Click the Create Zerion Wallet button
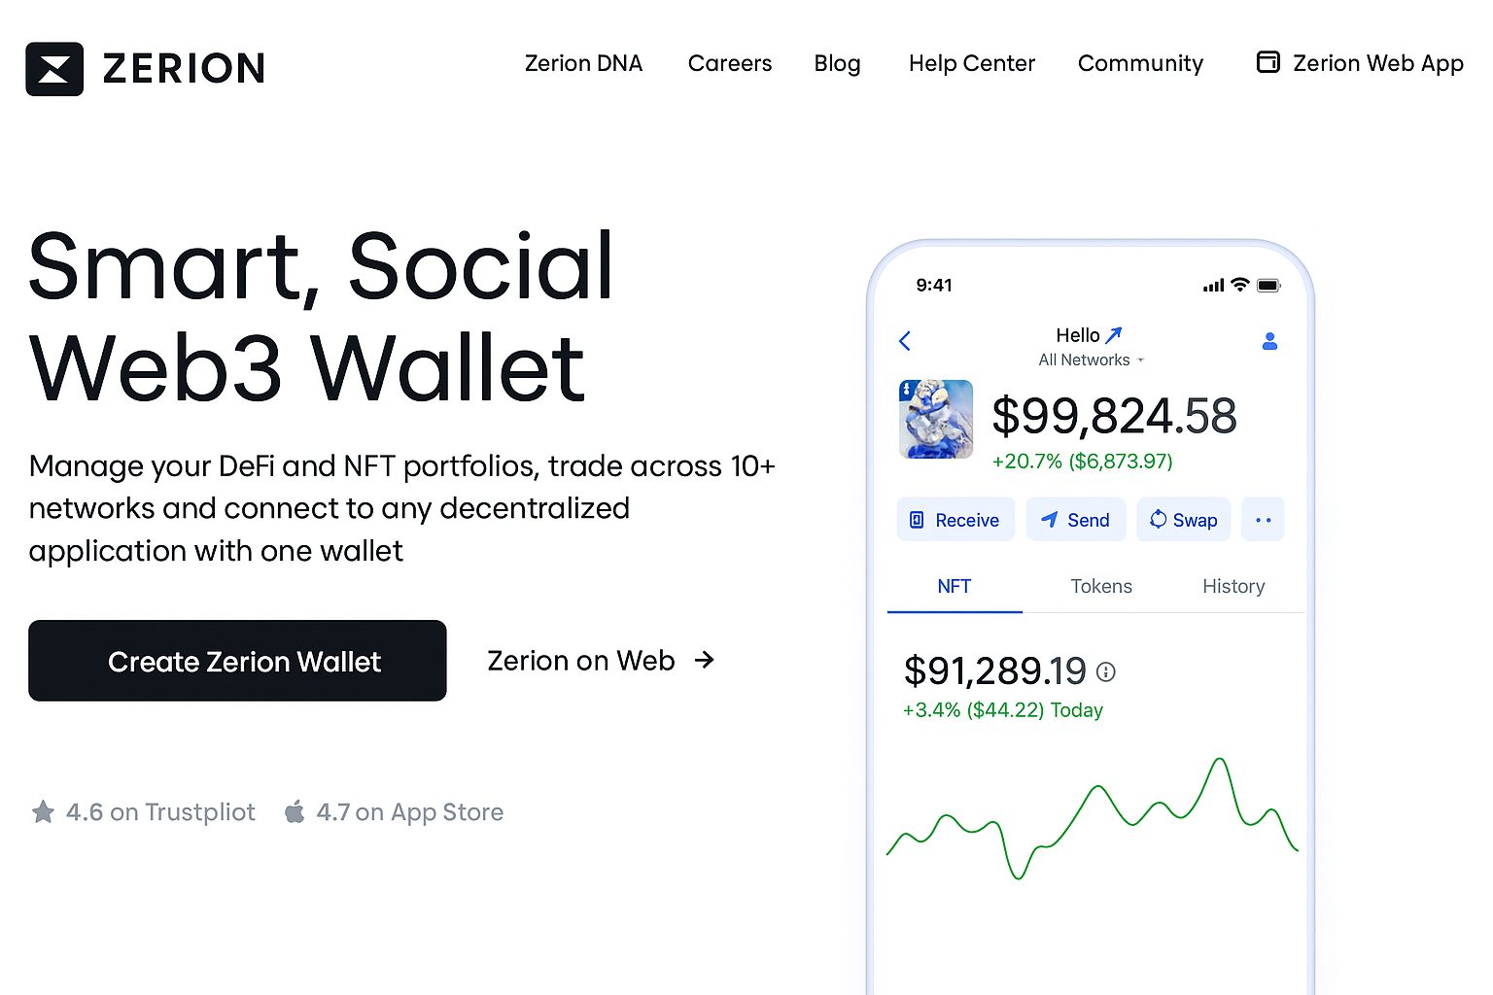The height and width of the screenshot is (995, 1493). coord(237,661)
